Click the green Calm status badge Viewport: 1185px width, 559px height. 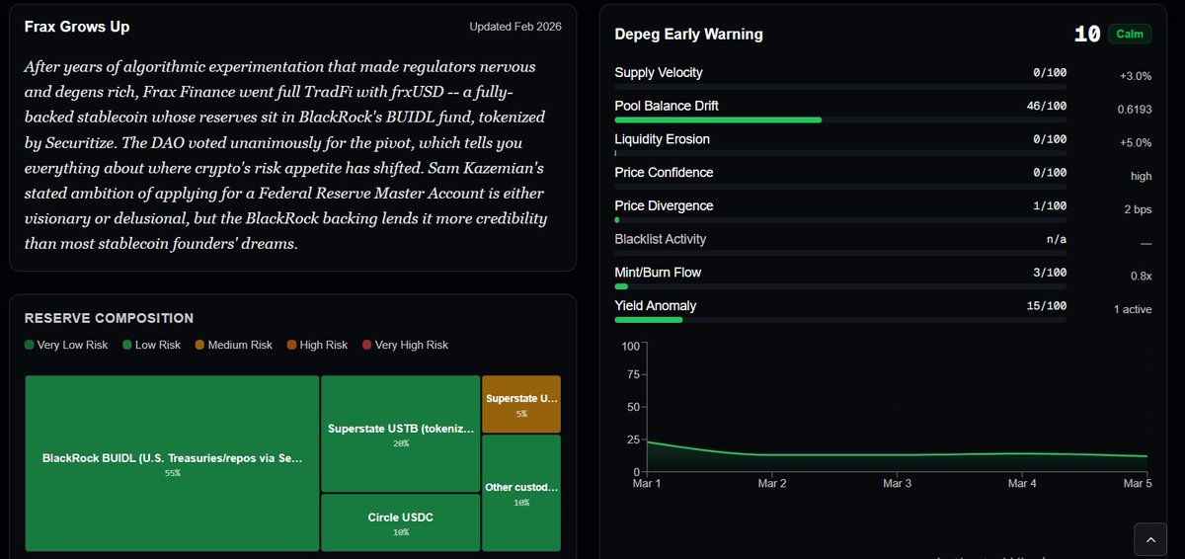(1130, 34)
